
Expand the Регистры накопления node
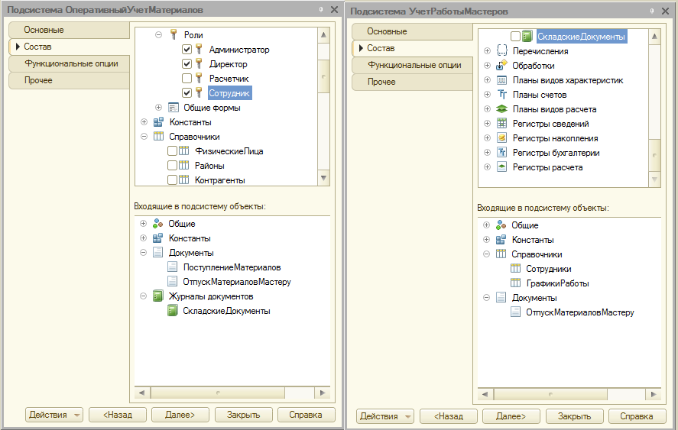pos(487,137)
